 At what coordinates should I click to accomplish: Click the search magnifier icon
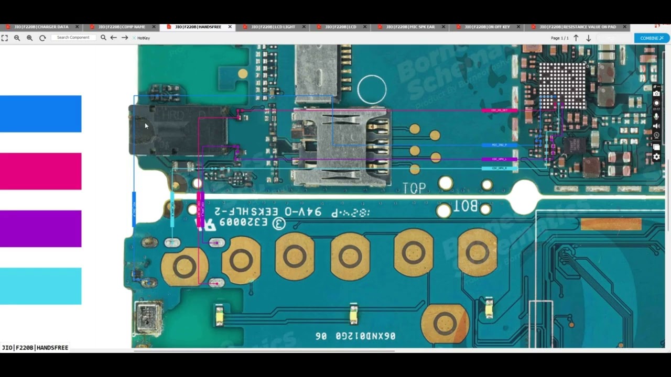pyautogui.click(x=103, y=38)
